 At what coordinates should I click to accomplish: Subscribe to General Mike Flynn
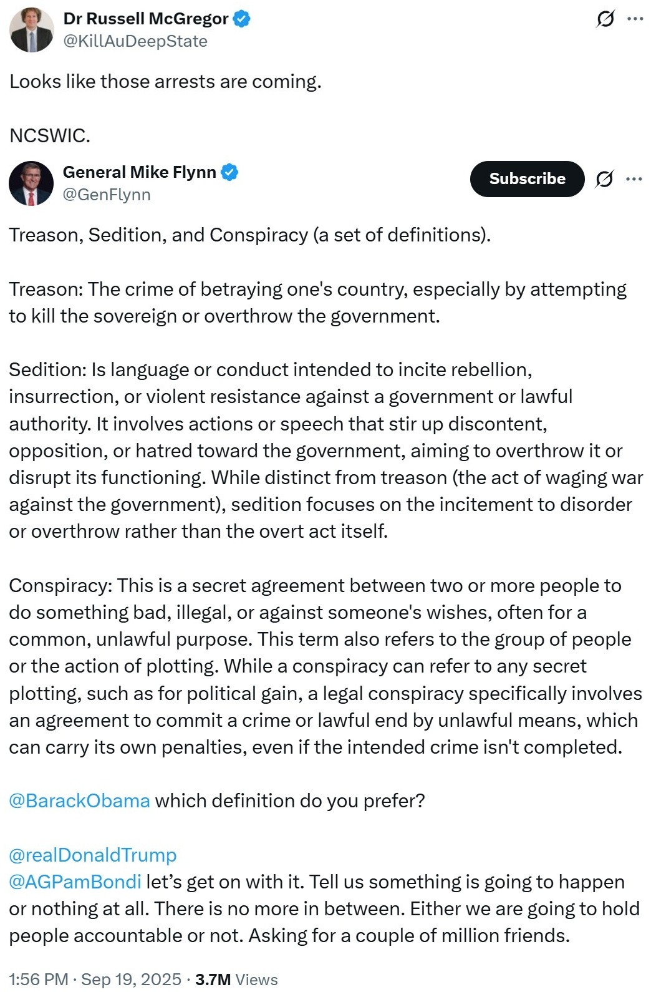527,178
